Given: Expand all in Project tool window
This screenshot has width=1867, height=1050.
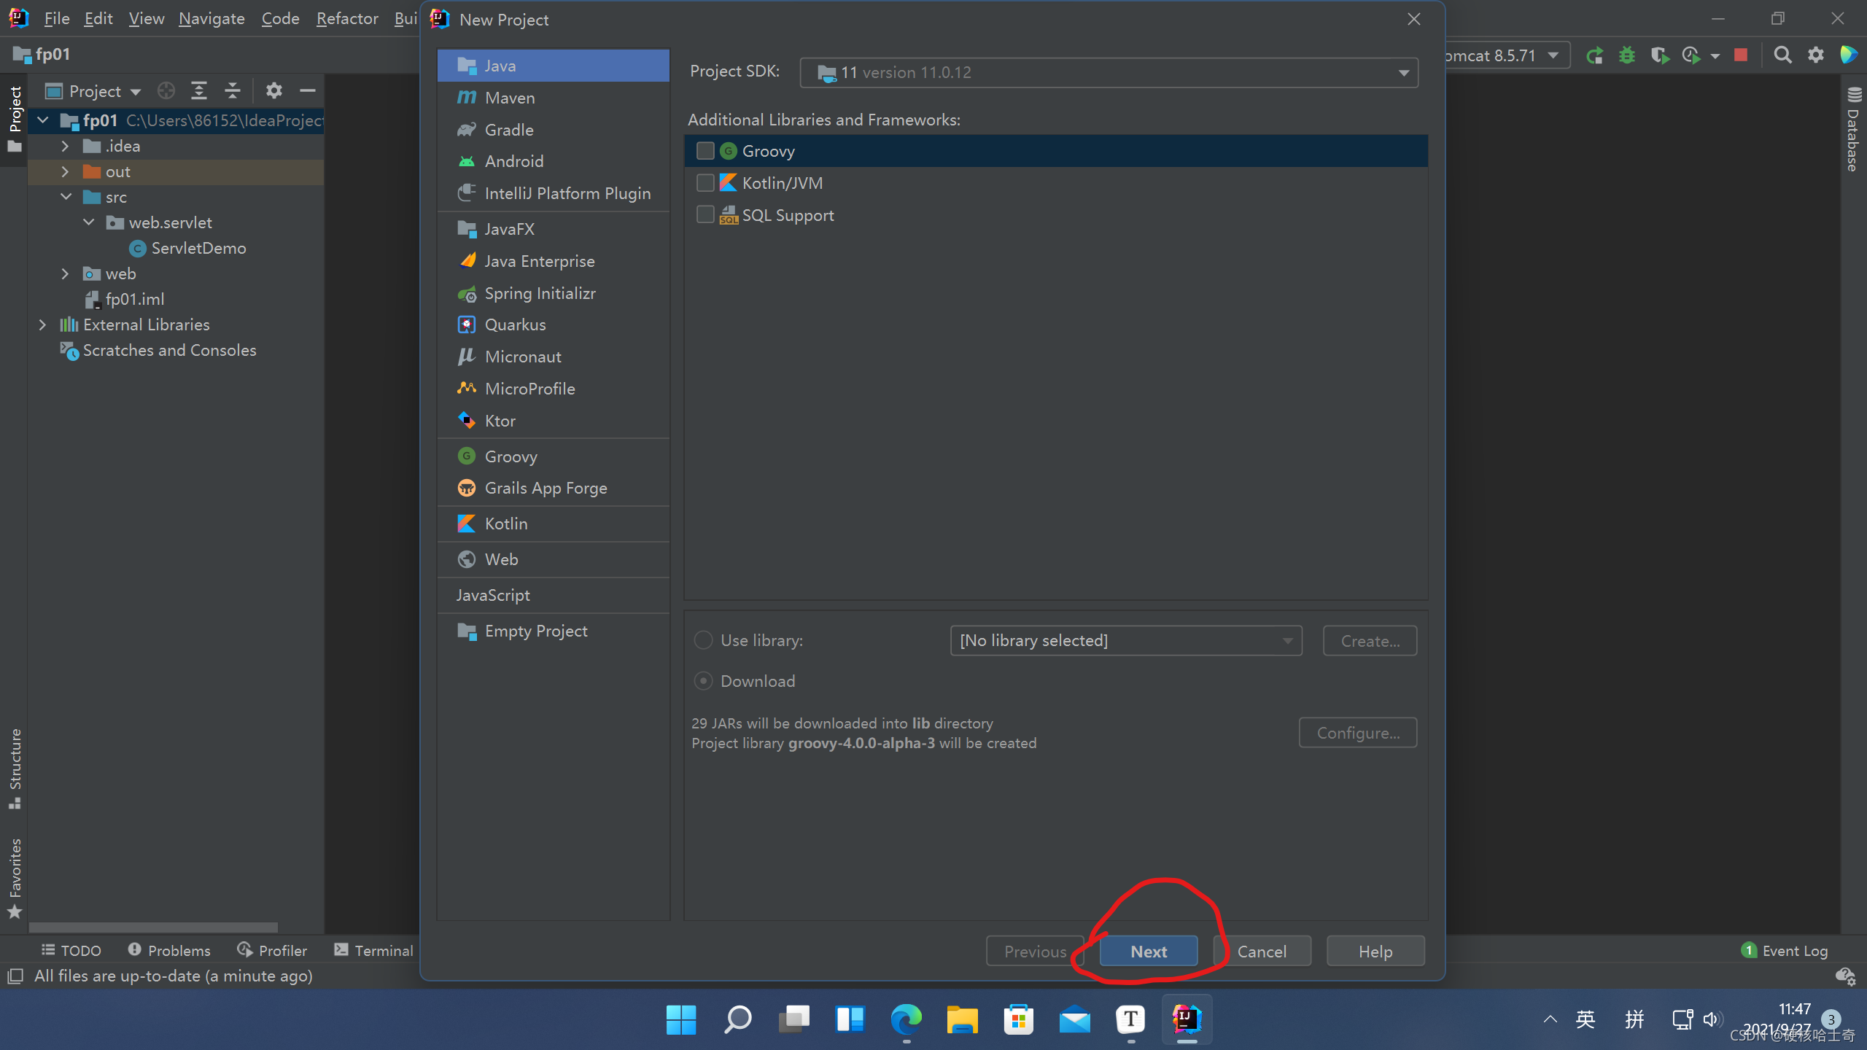Looking at the screenshot, I should coord(198,90).
